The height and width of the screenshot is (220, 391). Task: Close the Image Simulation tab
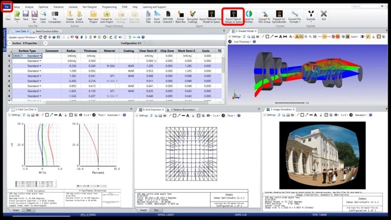(x=294, y=109)
